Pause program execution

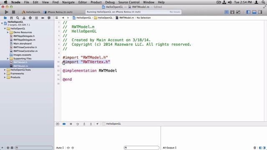(71, 124)
